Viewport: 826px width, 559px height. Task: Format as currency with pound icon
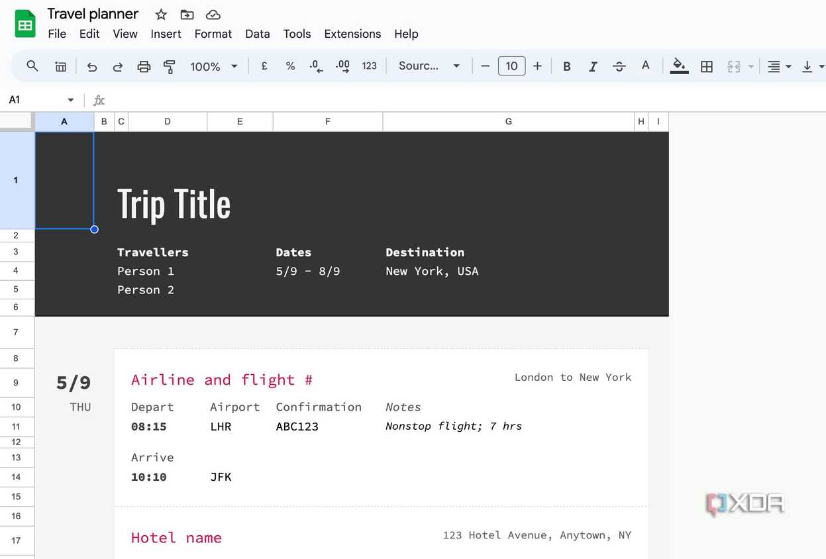(x=264, y=66)
